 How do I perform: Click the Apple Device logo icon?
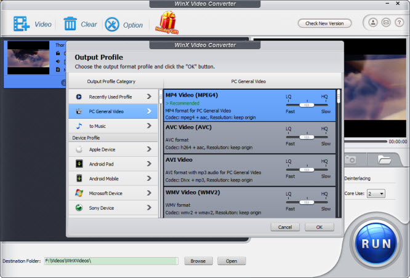pyautogui.click(x=79, y=149)
